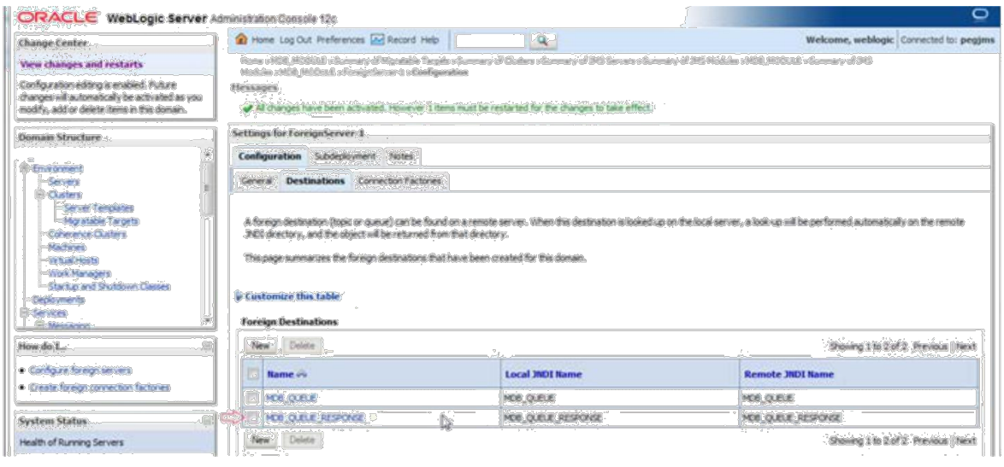
Task: Click the Name column sort icon
Action: pyautogui.click(x=302, y=375)
